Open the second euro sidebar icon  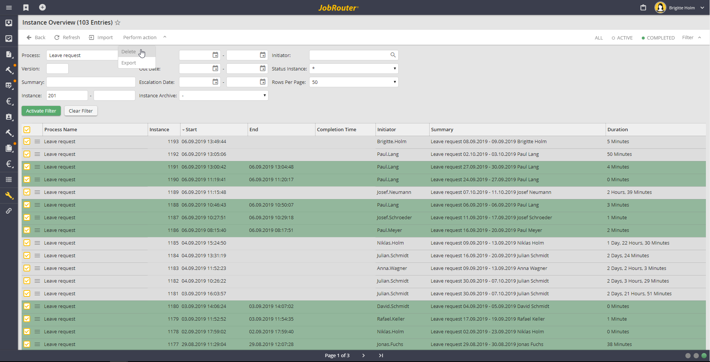pos(9,164)
